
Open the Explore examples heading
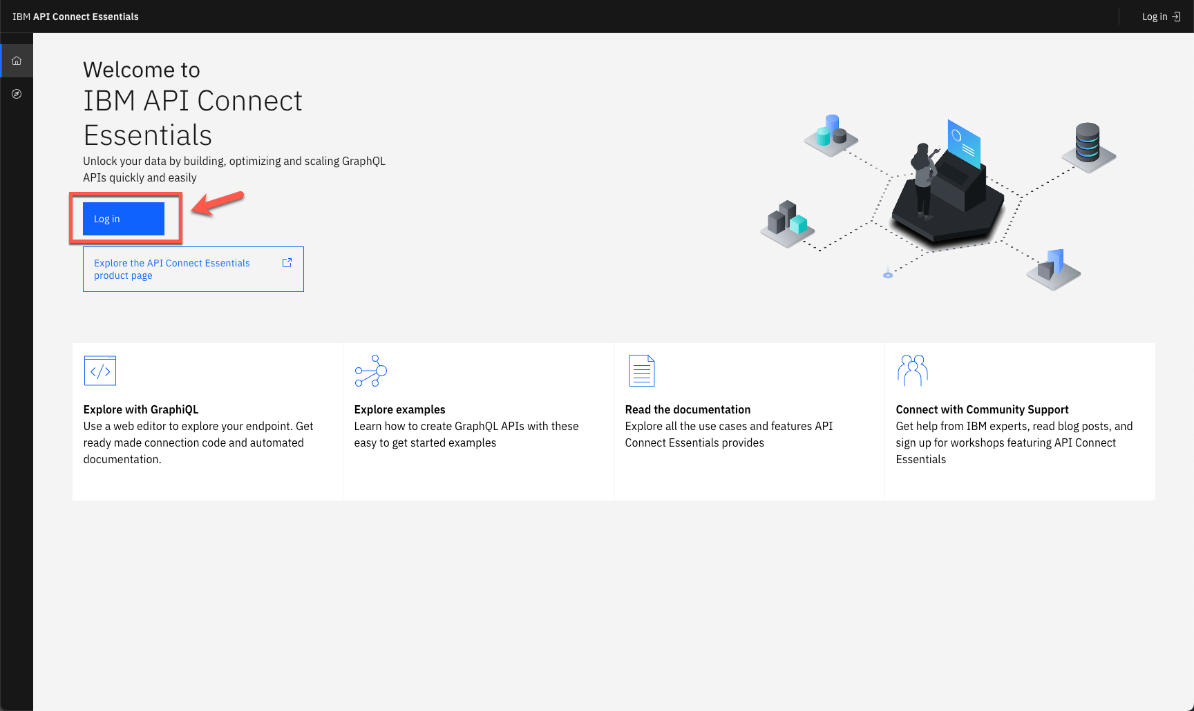pyautogui.click(x=399, y=409)
